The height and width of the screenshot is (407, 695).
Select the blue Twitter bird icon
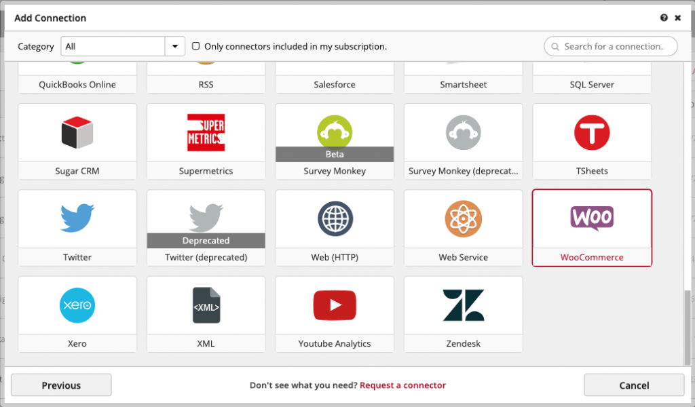(77, 218)
